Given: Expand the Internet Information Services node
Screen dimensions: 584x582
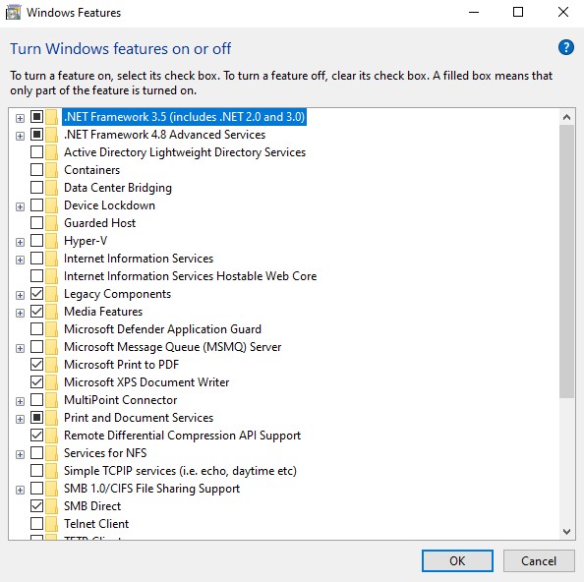Looking at the screenshot, I should click(20, 260).
